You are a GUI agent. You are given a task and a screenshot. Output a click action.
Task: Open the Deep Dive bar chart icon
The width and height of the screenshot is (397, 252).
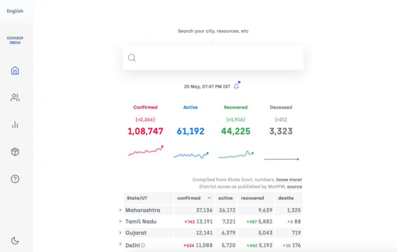pos(15,125)
